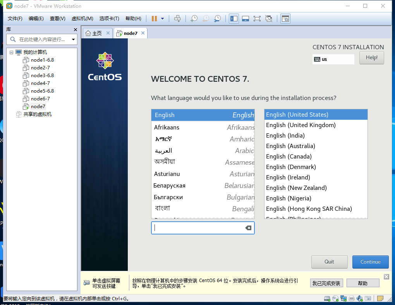Click the Quit button

[329, 262]
